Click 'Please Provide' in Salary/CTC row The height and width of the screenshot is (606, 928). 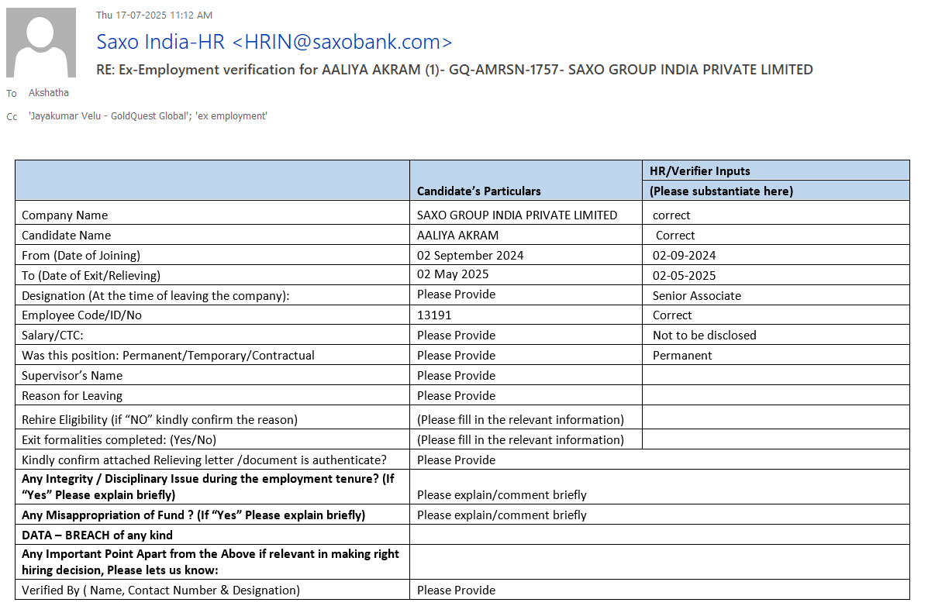(456, 336)
